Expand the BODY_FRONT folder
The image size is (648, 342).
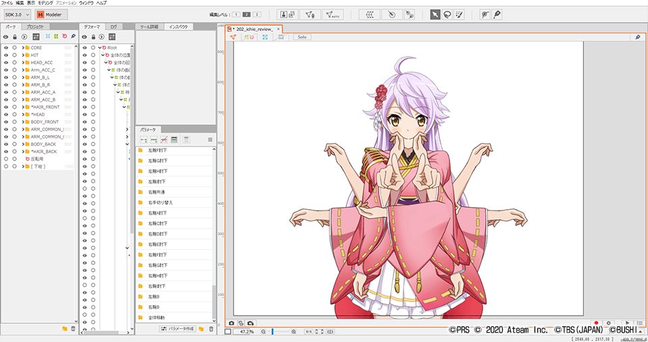23,122
